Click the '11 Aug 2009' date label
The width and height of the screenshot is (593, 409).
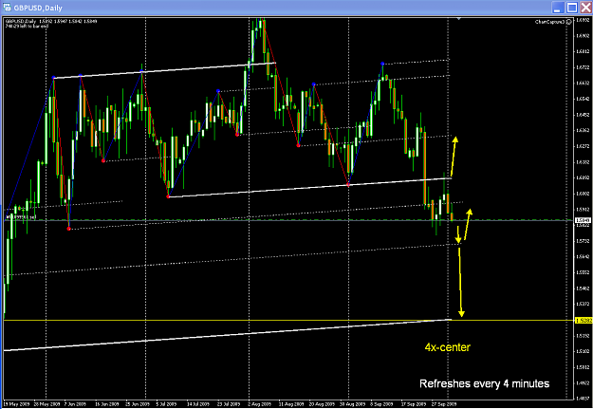coord(290,404)
